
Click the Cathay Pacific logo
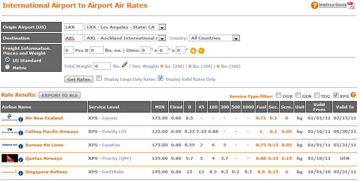tap(10, 131)
